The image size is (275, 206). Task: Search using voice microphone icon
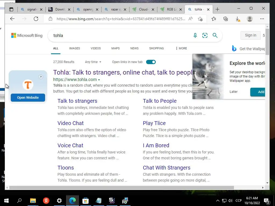coord(195,35)
